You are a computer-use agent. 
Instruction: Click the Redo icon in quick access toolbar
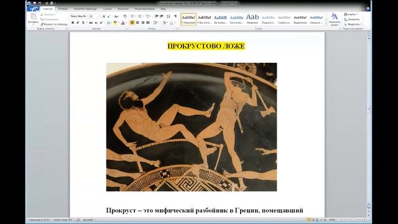(47, 3)
